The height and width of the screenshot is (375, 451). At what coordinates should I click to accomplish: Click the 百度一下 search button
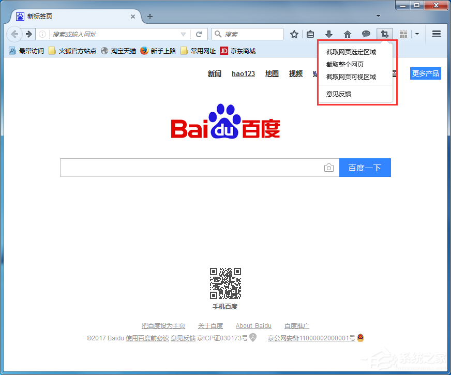tap(365, 168)
